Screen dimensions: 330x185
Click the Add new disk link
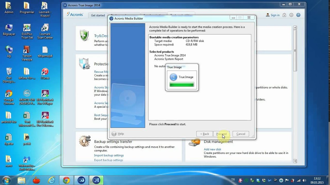212,149
